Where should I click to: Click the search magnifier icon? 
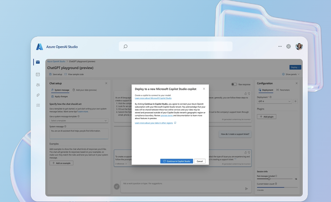point(125,46)
